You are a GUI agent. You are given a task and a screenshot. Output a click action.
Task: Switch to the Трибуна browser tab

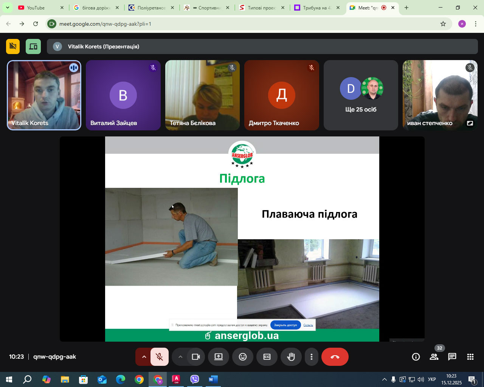click(316, 8)
